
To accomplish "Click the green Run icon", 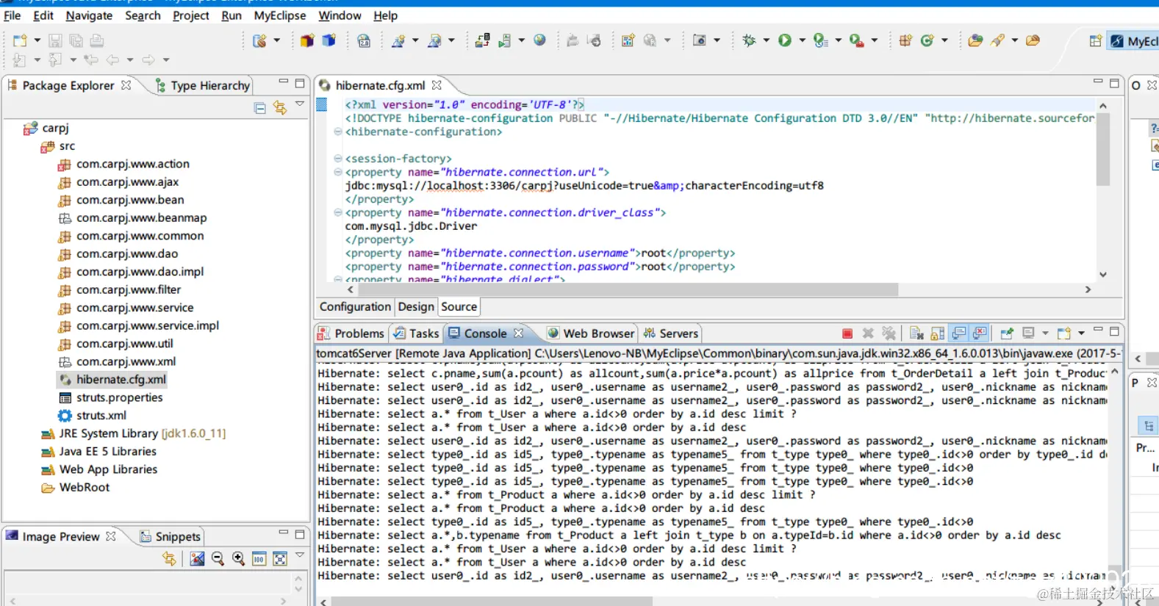I will pos(785,40).
